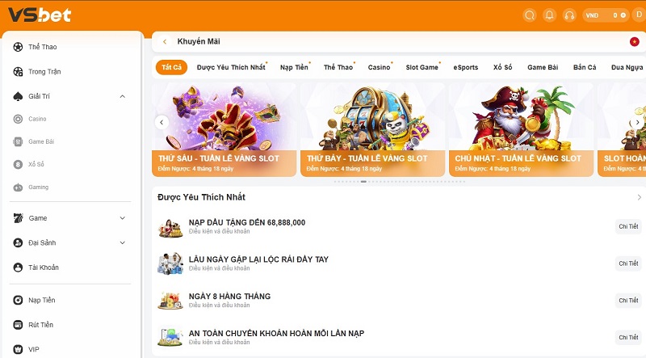Switch to the Slot Game tab

[x=422, y=67]
